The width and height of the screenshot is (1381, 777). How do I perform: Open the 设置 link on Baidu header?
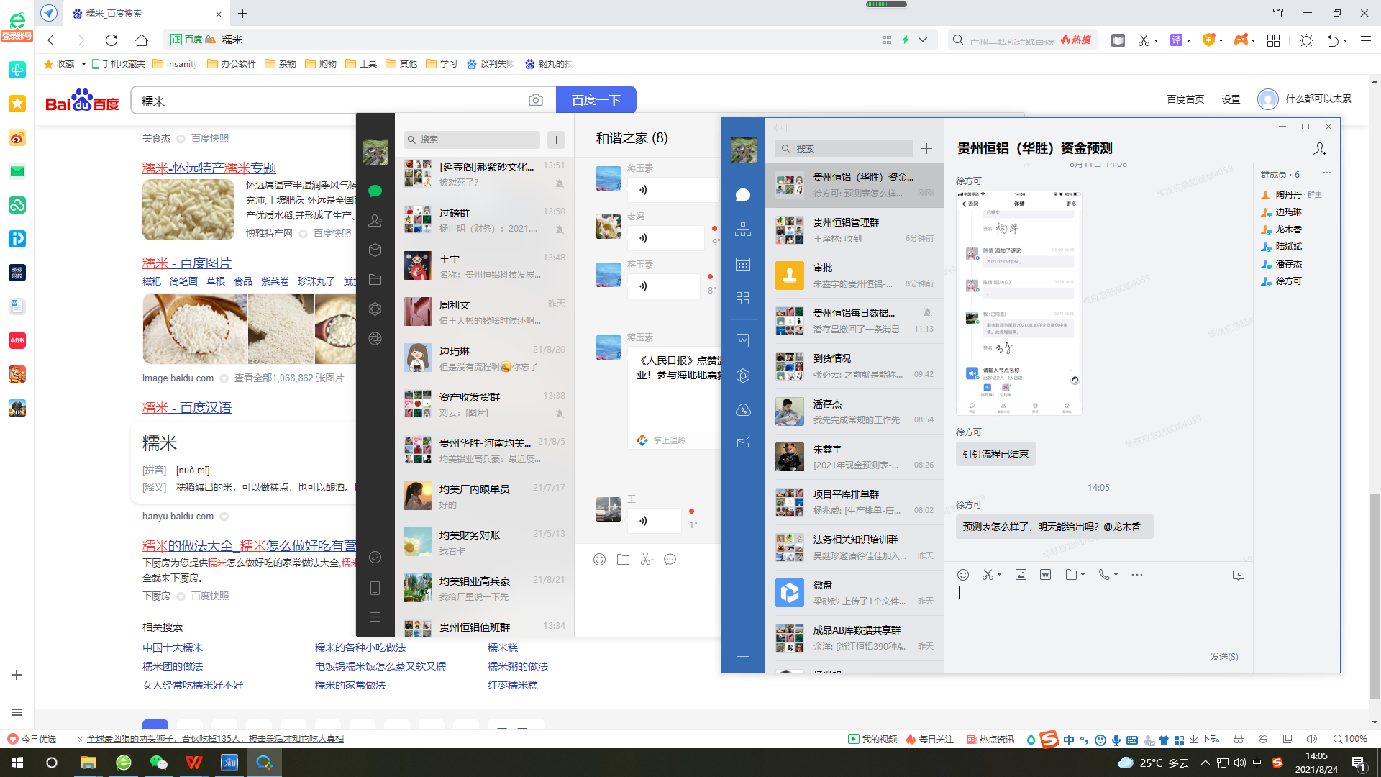[1231, 99]
